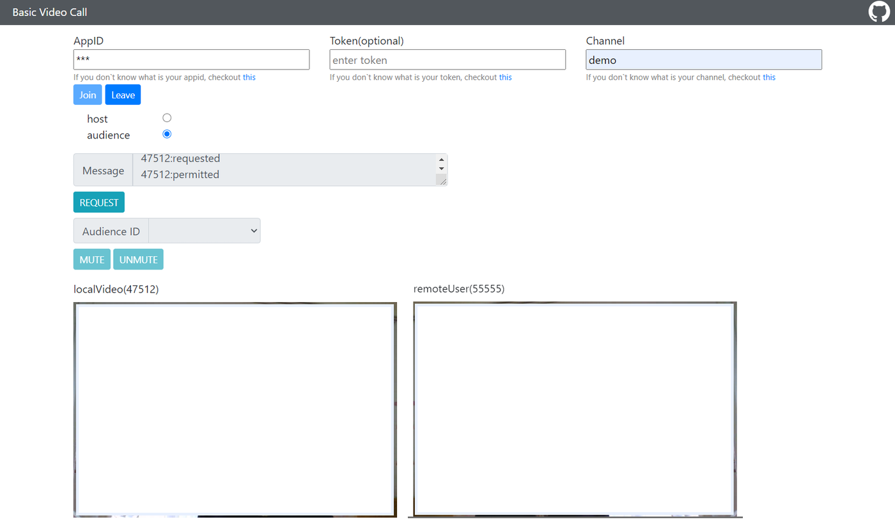Click the Basic Video Call title
Screen dimensions: 895x523
50,12
